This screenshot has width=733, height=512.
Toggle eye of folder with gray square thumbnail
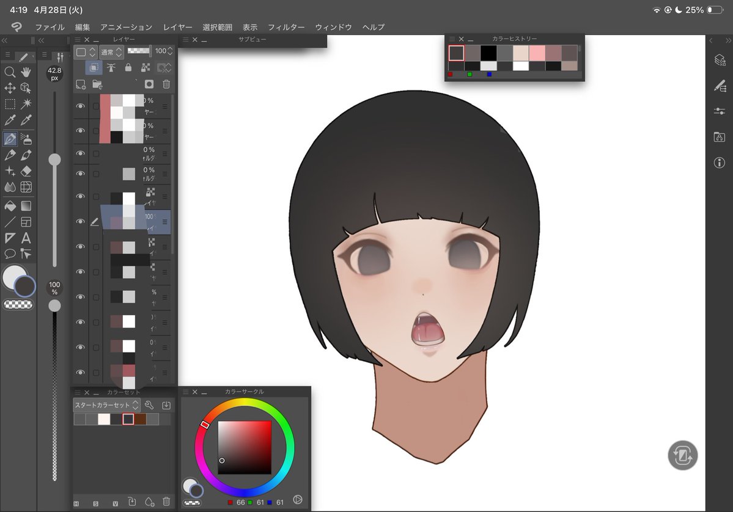click(x=81, y=174)
